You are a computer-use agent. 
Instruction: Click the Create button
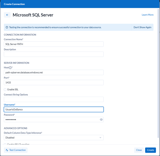[x=150, y=150]
